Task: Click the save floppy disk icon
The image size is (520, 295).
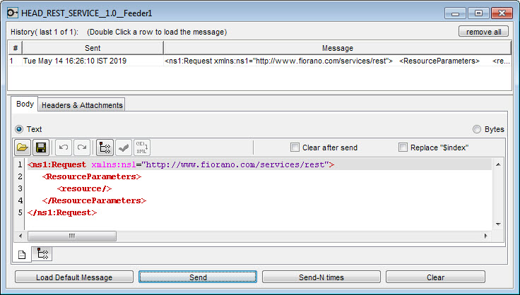Action: [41, 147]
